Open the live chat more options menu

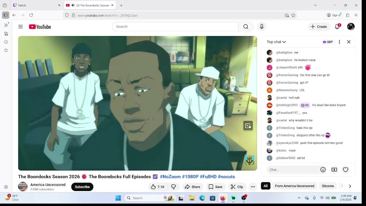[339, 42]
